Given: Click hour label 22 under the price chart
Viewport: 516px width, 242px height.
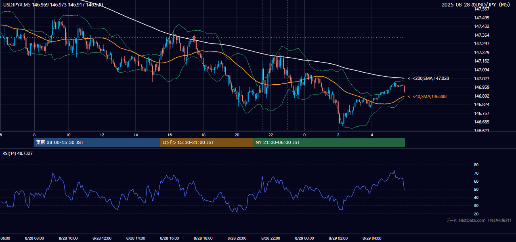Looking at the screenshot, I should click(271, 135).
